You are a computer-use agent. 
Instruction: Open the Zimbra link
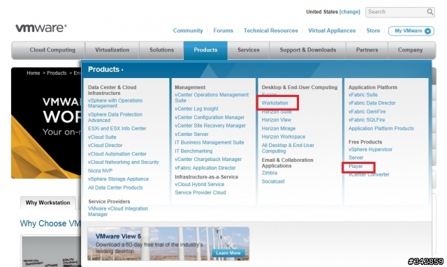click(270, 173)
